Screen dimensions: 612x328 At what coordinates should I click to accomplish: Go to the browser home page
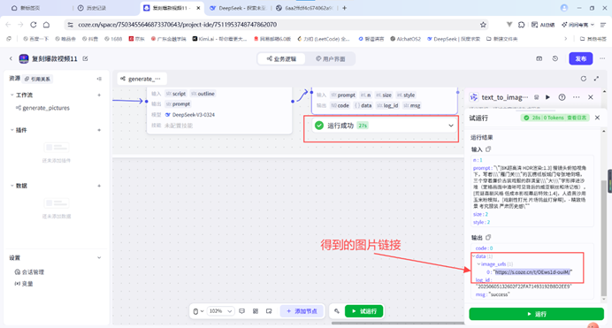click(x=47, y=25)
